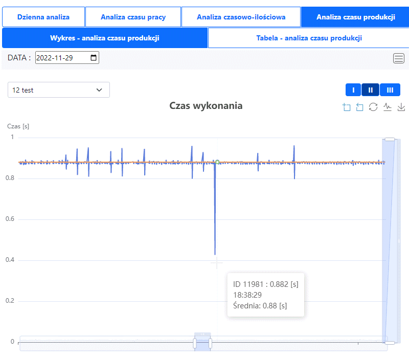This screenshot has height=358, width=409.
Task: Select shift III button
Action: click(x=390, y=89)
